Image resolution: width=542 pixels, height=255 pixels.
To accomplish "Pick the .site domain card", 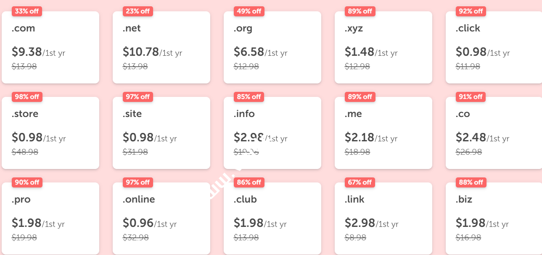I will [x=161, y=133].
